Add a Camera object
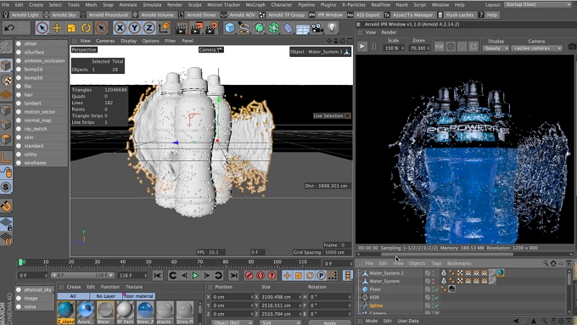Image resolution: width=577 pixels, height=325 pixels. 317,28
